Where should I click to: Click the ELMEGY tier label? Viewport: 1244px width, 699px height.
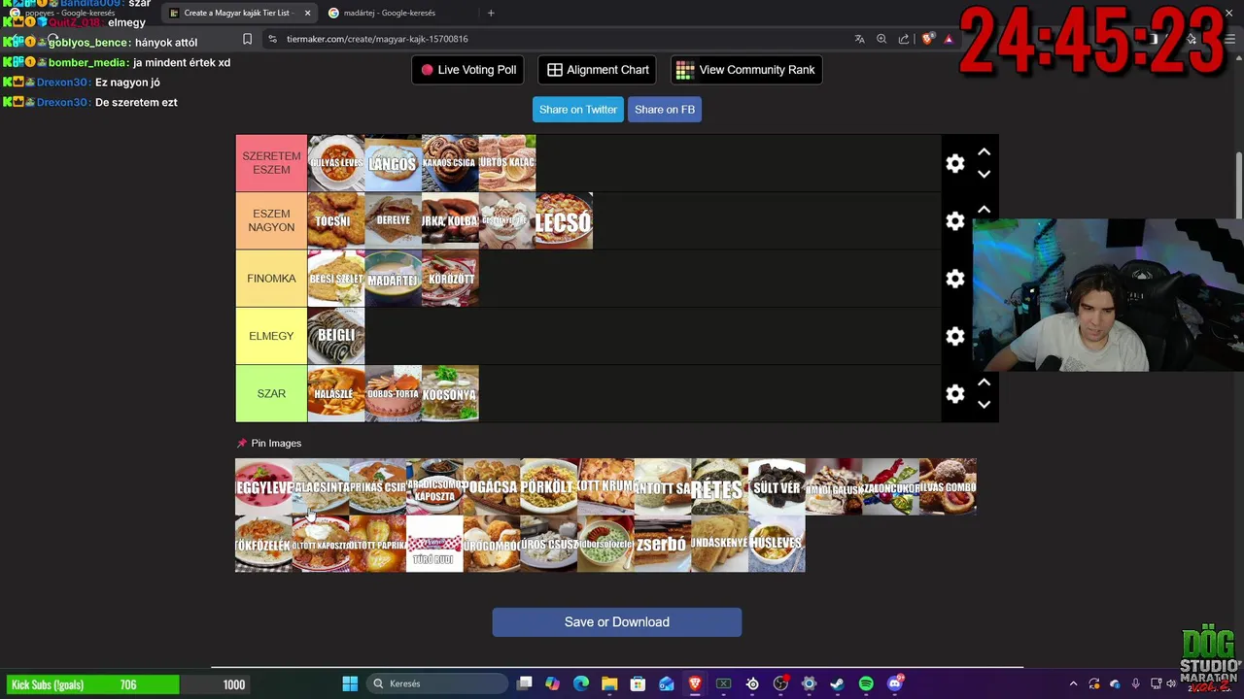pos(271,336)
